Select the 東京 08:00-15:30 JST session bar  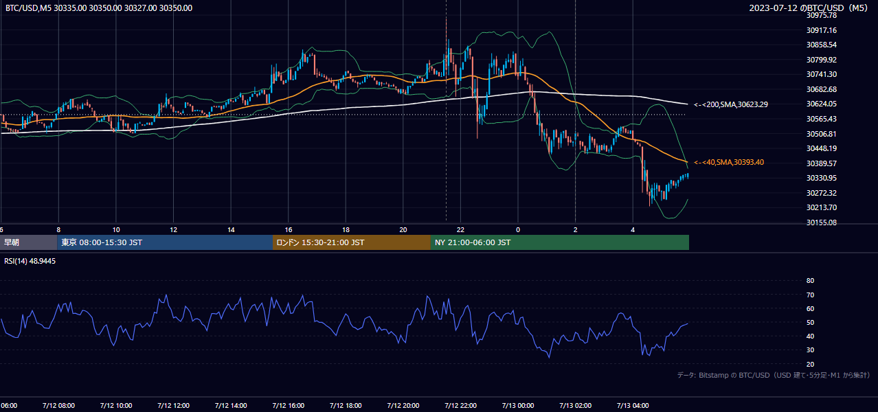[165, 242]
